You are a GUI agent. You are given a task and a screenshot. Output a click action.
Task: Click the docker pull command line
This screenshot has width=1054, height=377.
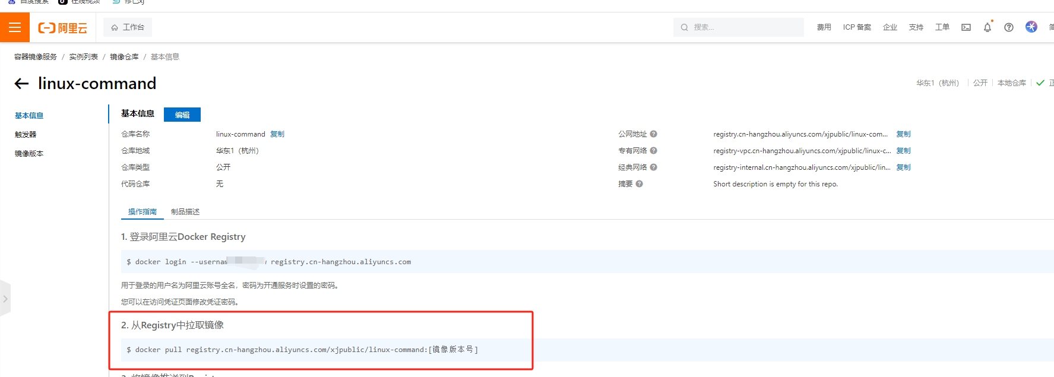pos(302,350)
